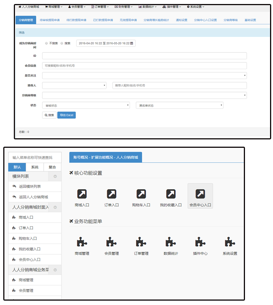Click the back-arrow icon beside 返回模块列表

click(14, 186)
